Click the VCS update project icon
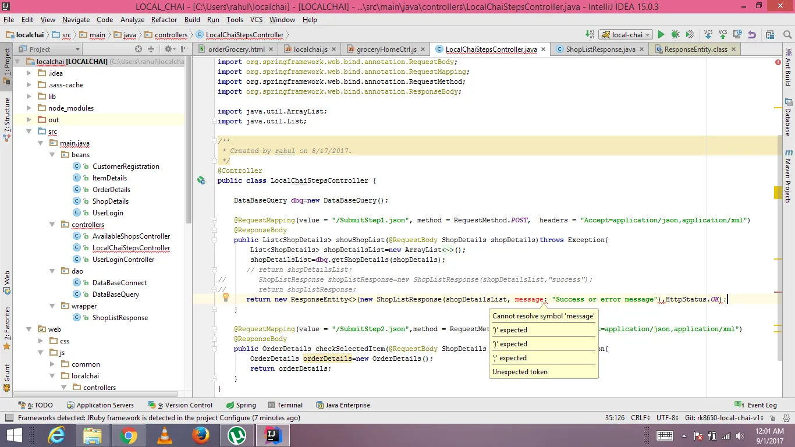The image size is (795, 447). pyautogui.click(x=708, y=35)
